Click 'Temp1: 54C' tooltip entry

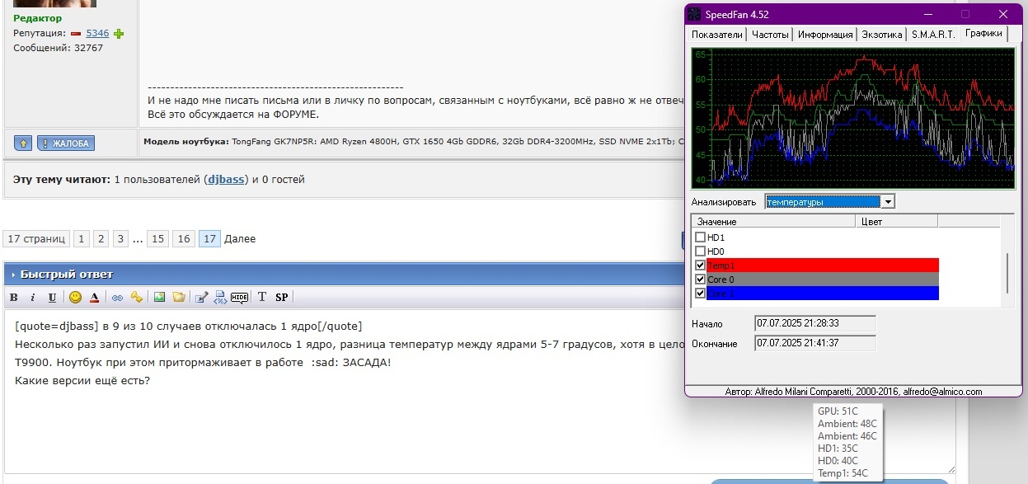[x=843, y=473]
